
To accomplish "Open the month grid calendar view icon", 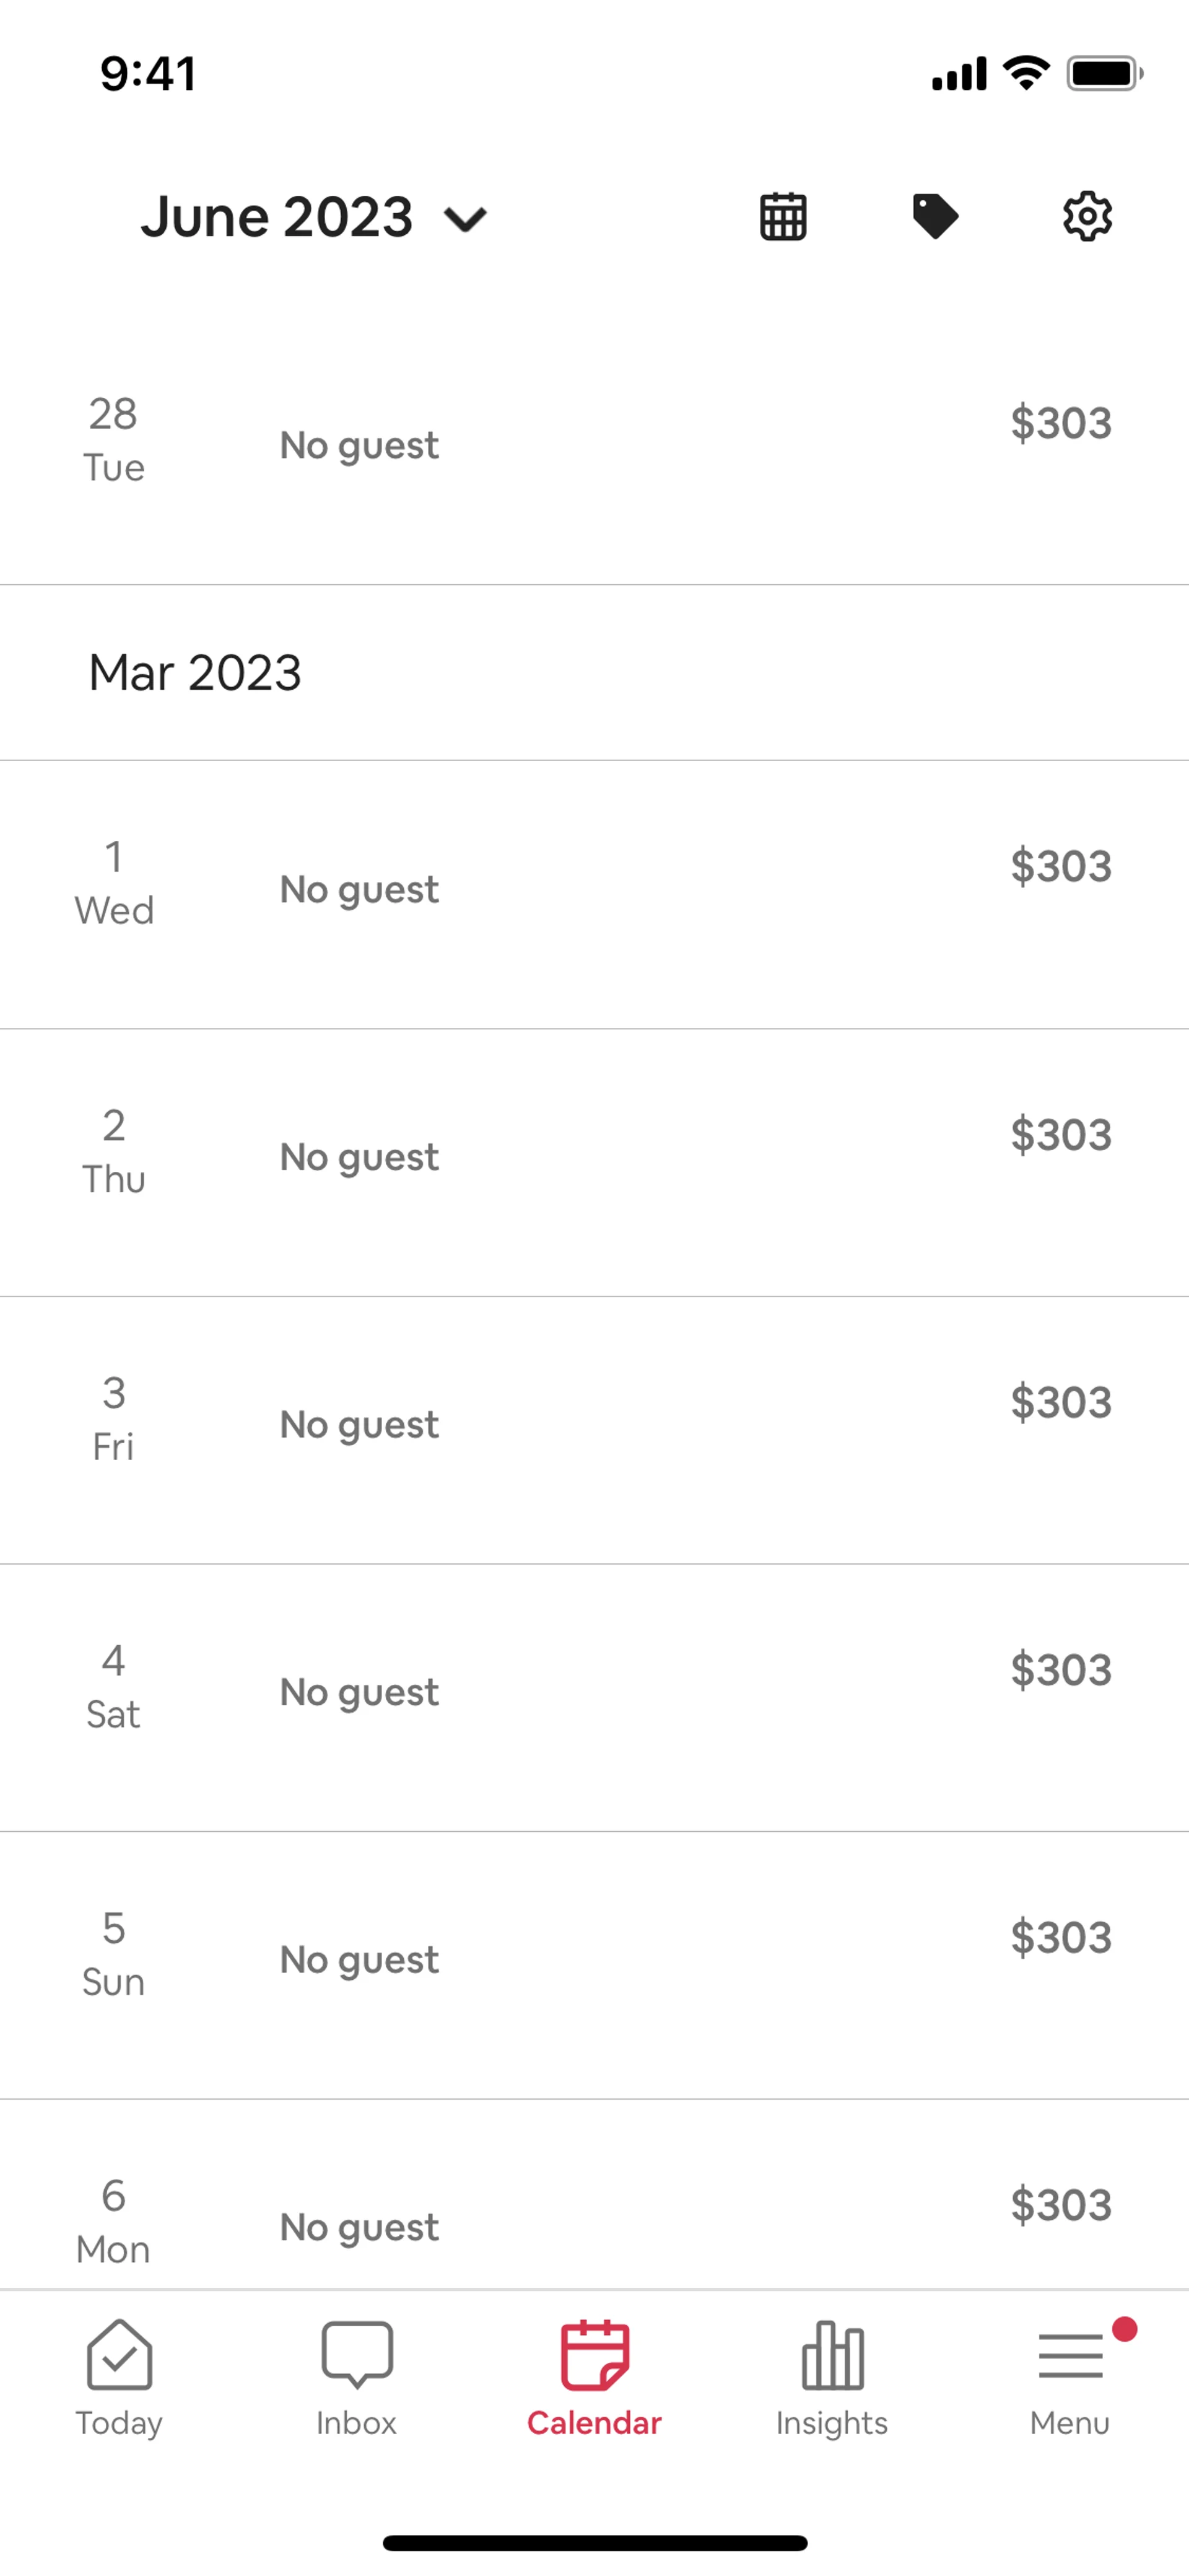I will pyautogui.click(x=783, y=217).
